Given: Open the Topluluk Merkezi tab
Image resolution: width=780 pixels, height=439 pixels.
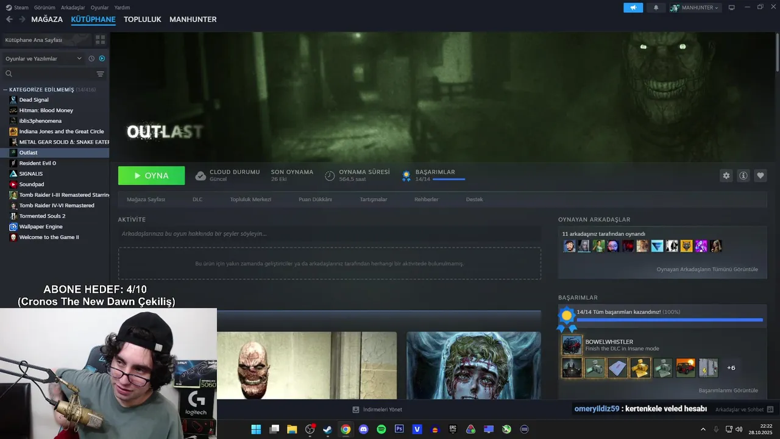Looking at the screenshot, I should click(x=250, y=199).
